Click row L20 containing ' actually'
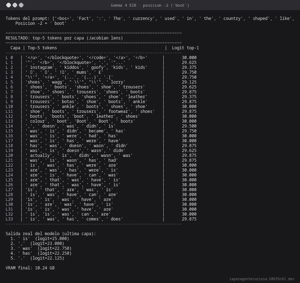 (101, 155)
